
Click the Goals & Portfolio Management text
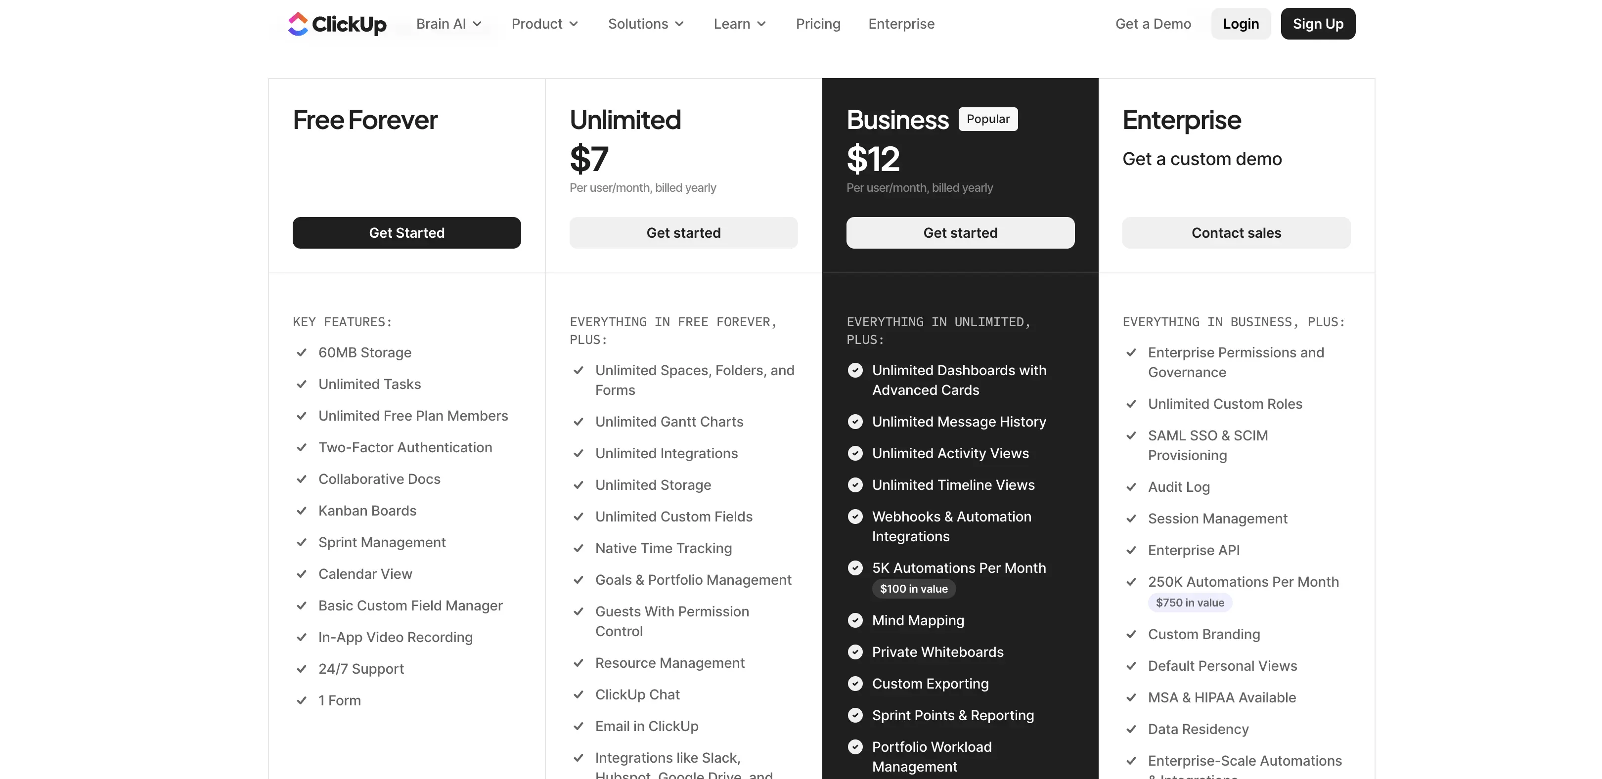tap(693, 580)
